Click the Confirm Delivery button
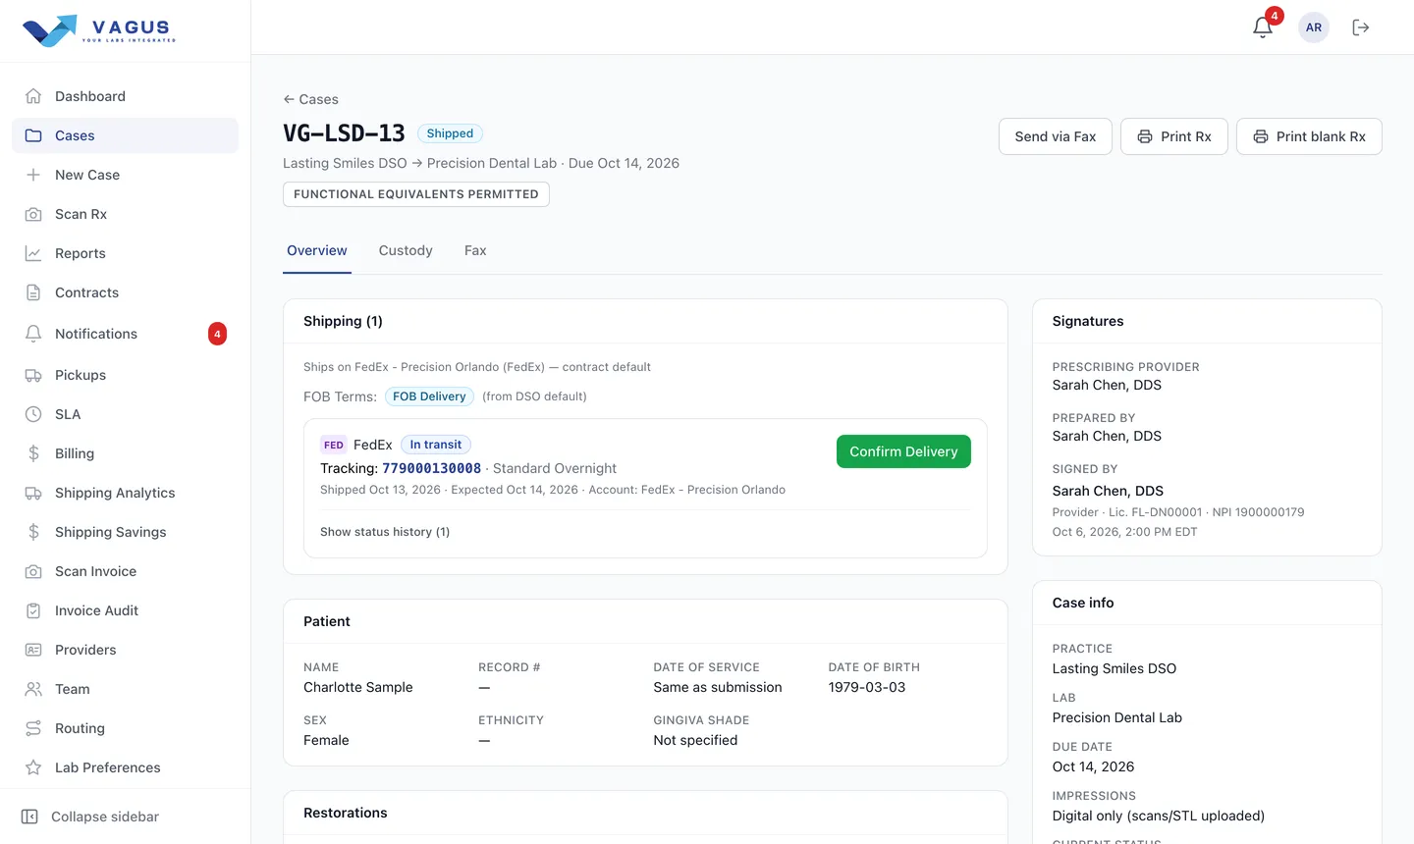 [x=903, y=451]
